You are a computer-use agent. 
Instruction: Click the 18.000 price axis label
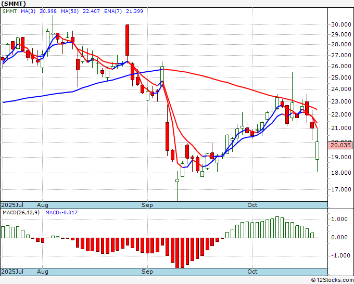(341, 173)
